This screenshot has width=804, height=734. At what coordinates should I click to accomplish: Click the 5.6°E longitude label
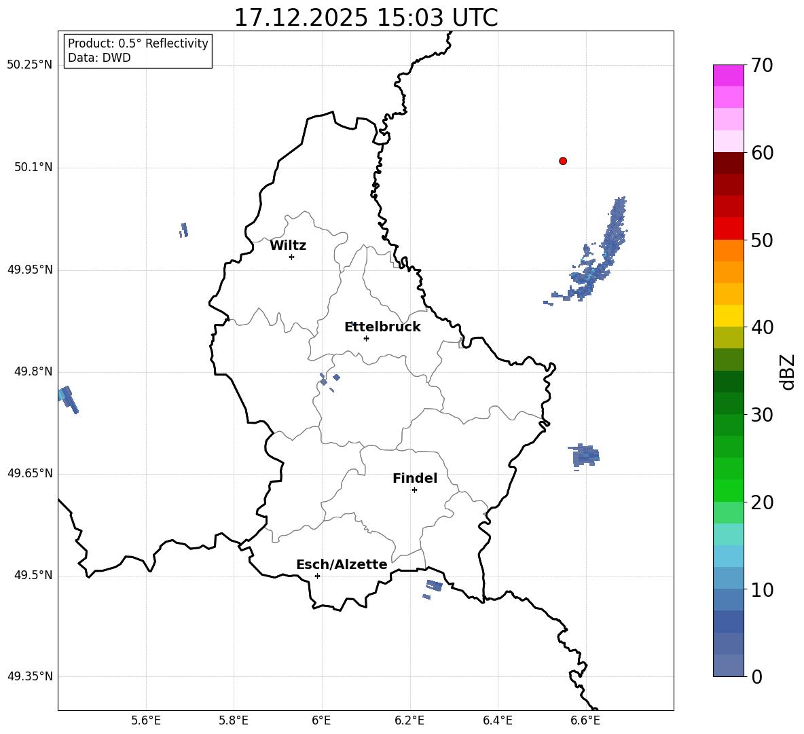coord(146,720)
